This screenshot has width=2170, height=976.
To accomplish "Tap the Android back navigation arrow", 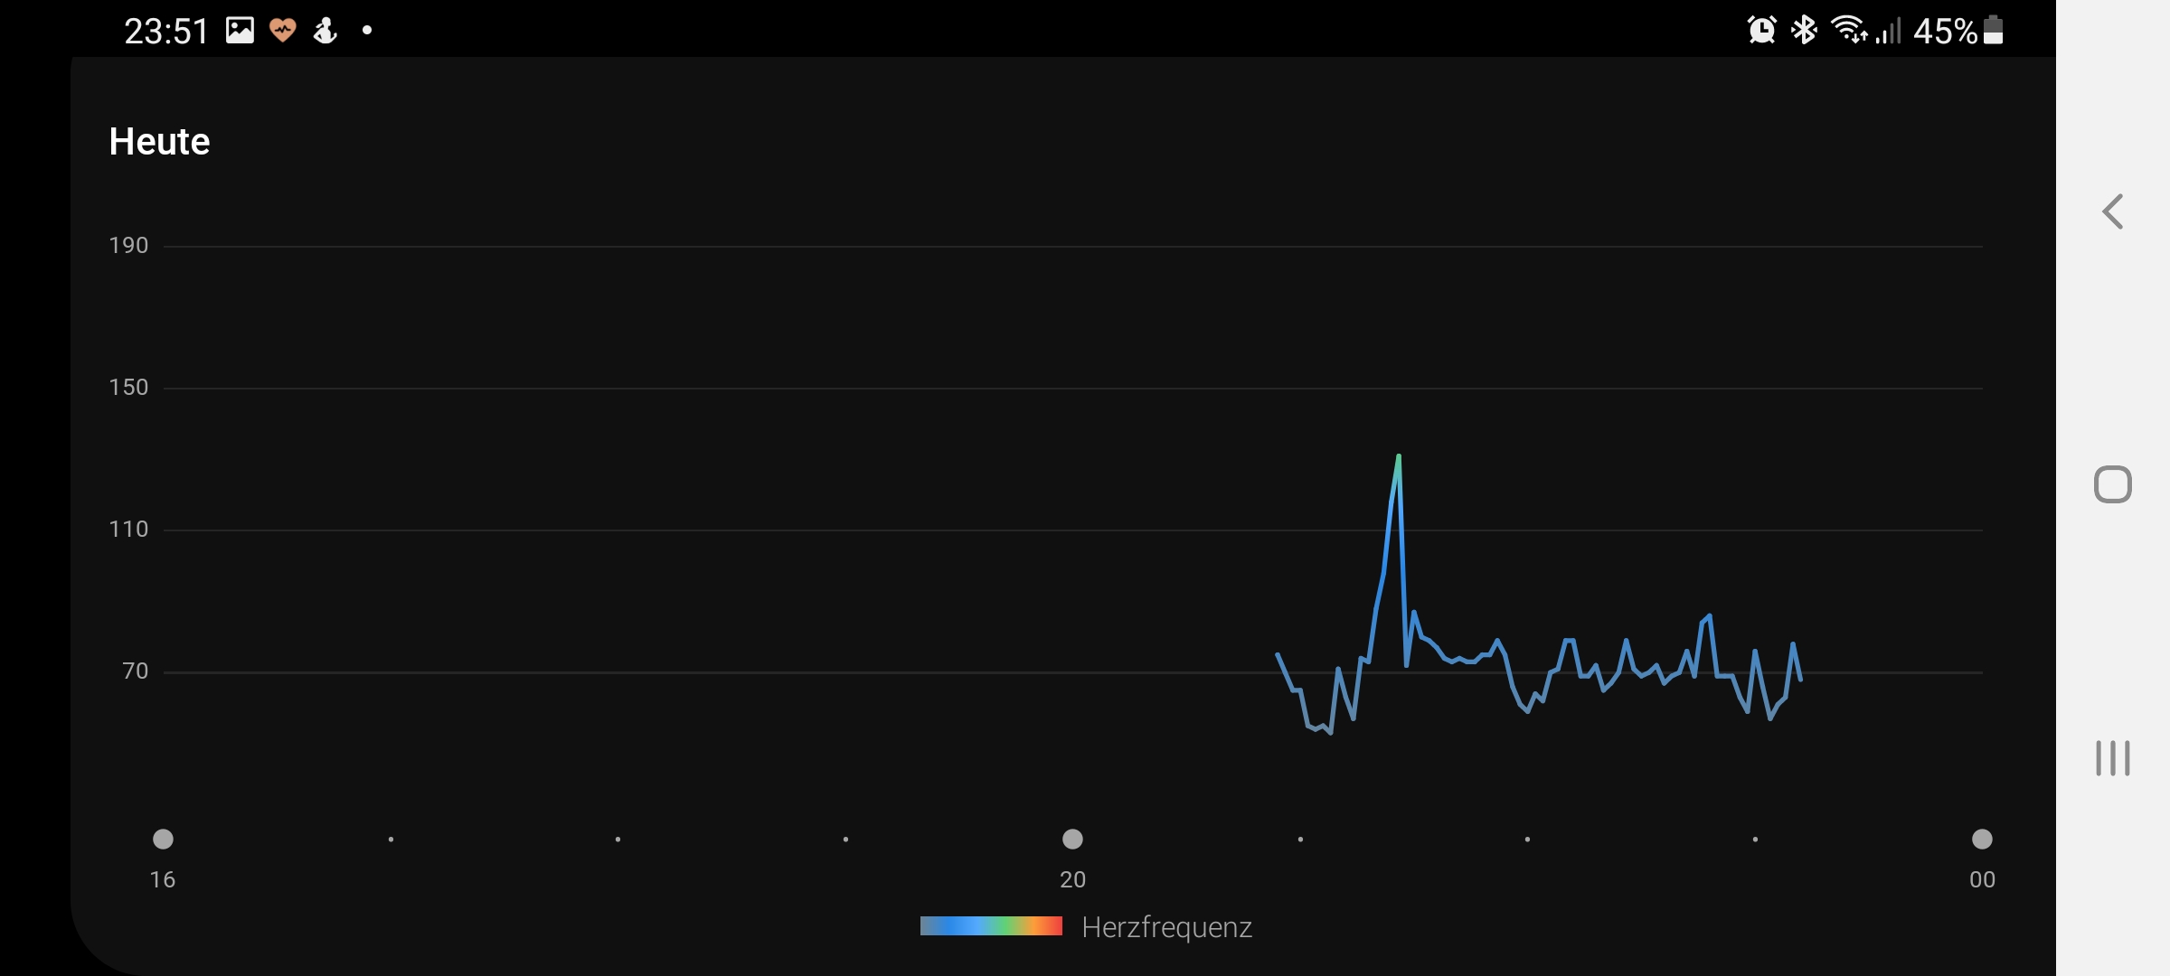I will coord(2112,212).
